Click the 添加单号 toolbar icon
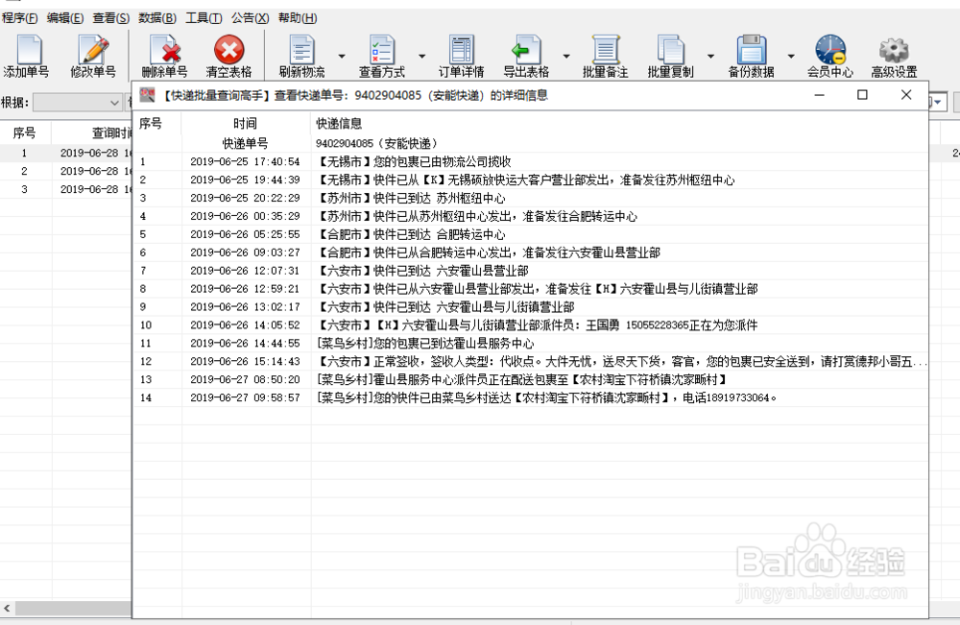 [29, 50]
